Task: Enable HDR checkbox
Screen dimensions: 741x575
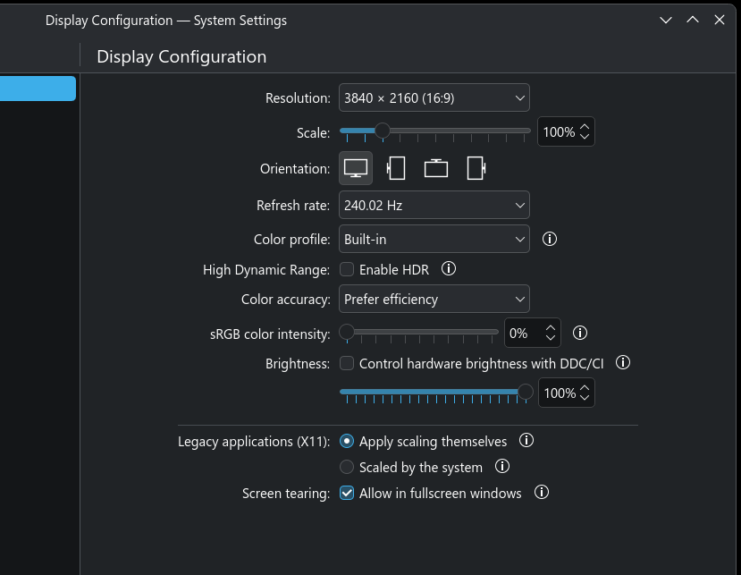Action: tap(347, 269)
